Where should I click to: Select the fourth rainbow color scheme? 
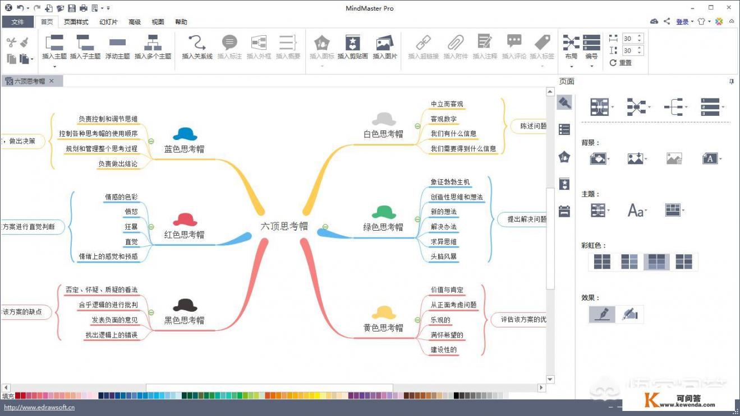click(x=684, y=261)
